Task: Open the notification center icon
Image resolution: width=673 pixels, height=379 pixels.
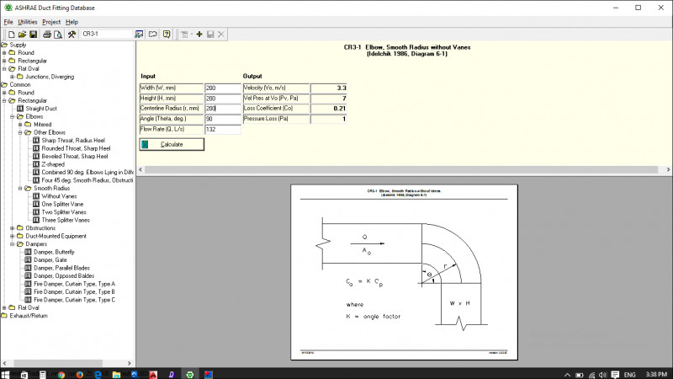Action: [x=615, y=375]
